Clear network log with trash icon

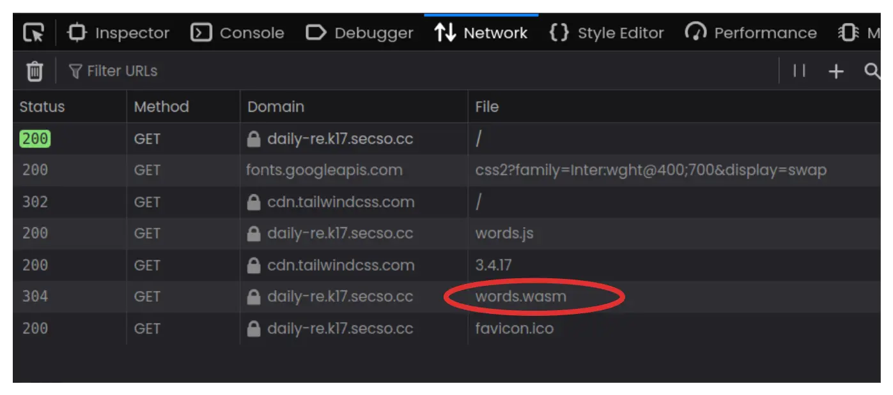(35, 71)
